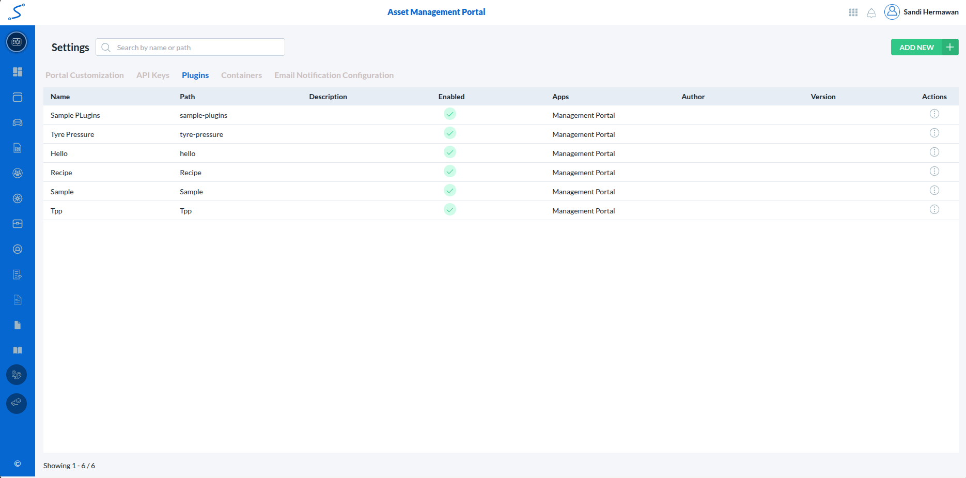Toggle Enabled check for Sample PLugins

point(450,114)
